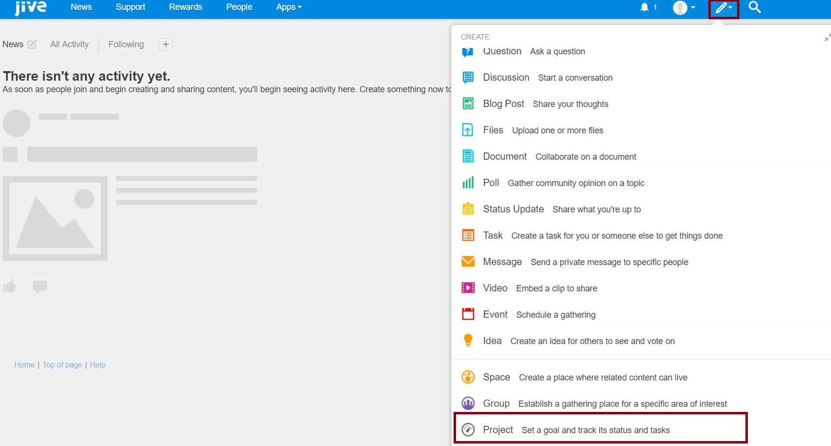Add a new stream with plus button
Viewport: 831px width, 446px height.
pos(166,44)
